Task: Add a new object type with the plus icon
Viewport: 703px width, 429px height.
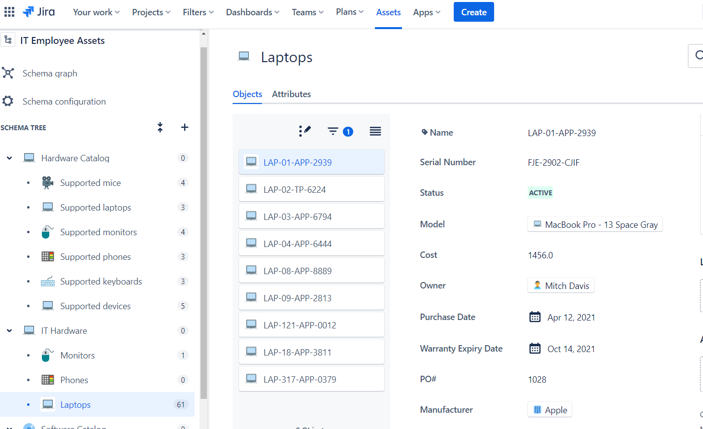Action: [184, 127]
